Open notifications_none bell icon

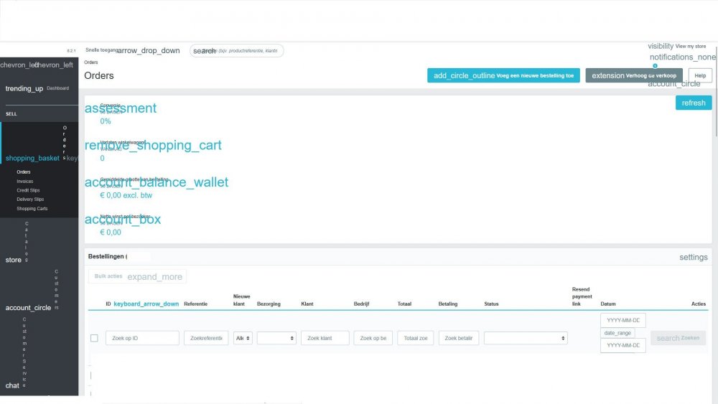point(682,57)
